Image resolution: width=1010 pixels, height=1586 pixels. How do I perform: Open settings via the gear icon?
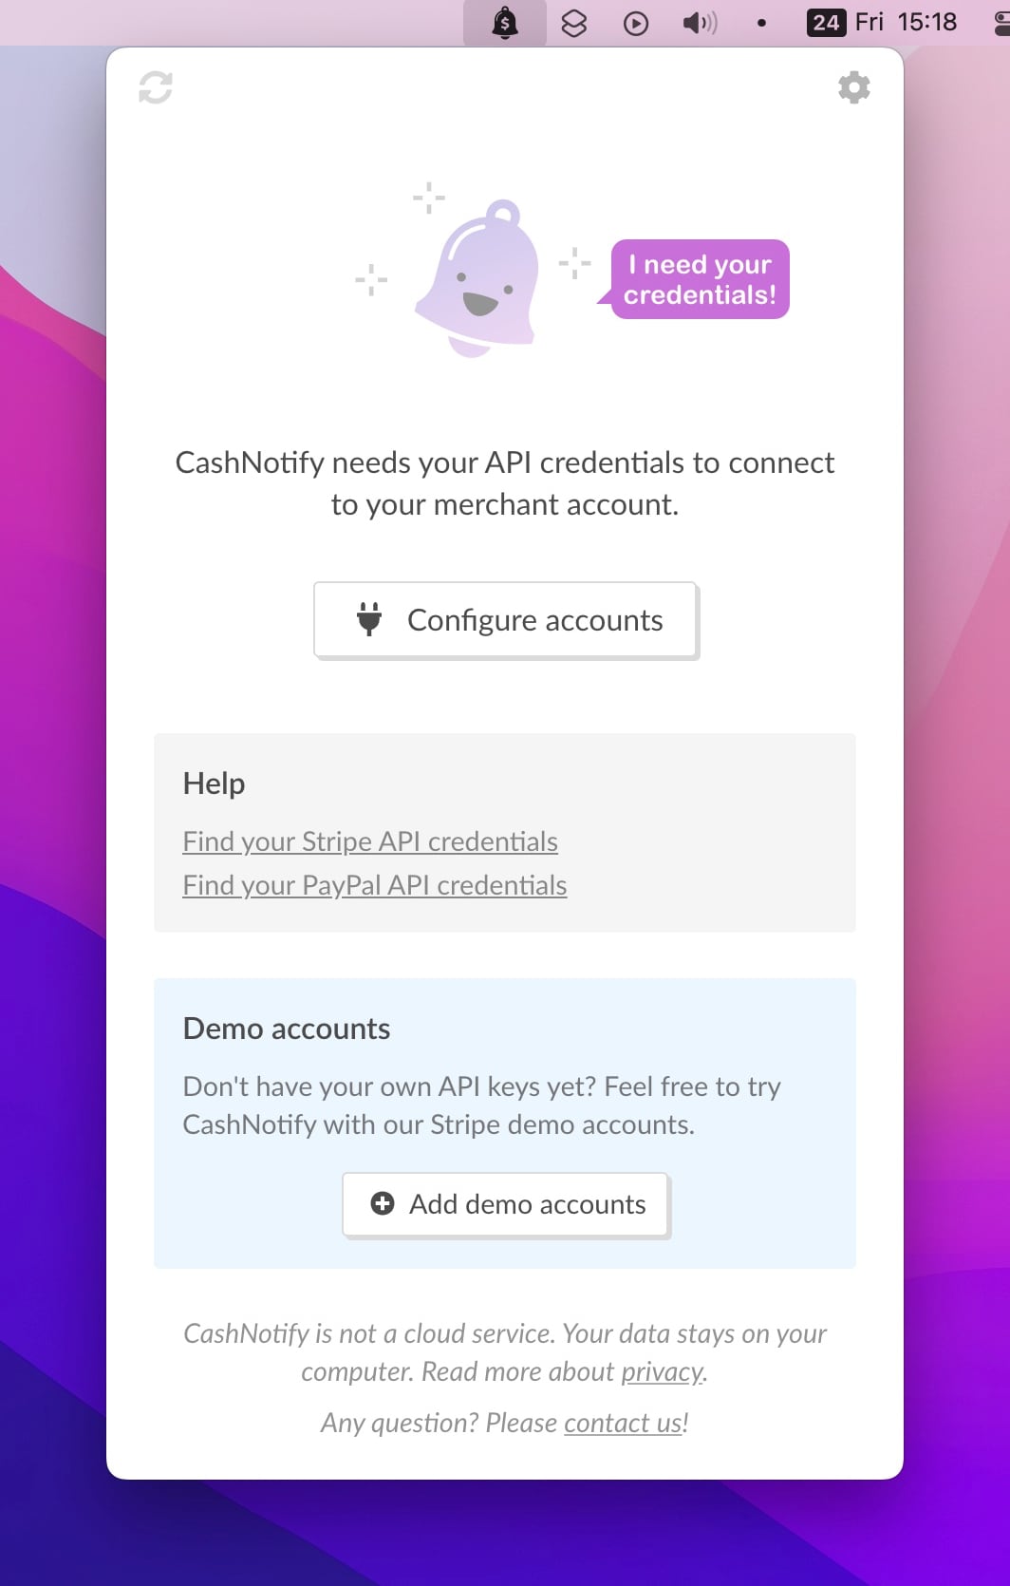[x=853, y=87]
